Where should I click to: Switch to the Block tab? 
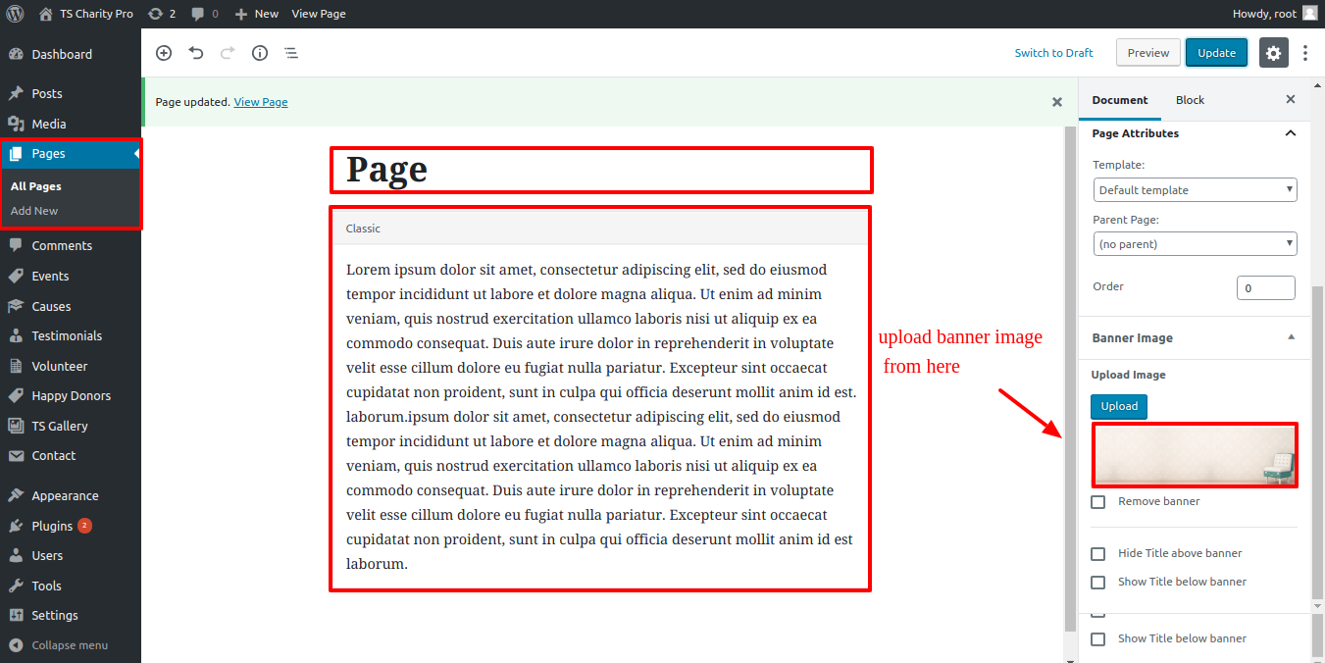(x=1190, y=100)
